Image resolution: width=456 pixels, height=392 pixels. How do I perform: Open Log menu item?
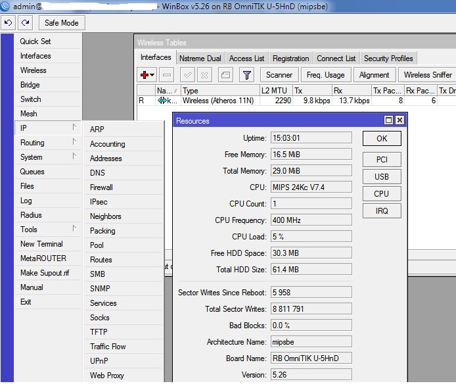click(x=48, y=201)
